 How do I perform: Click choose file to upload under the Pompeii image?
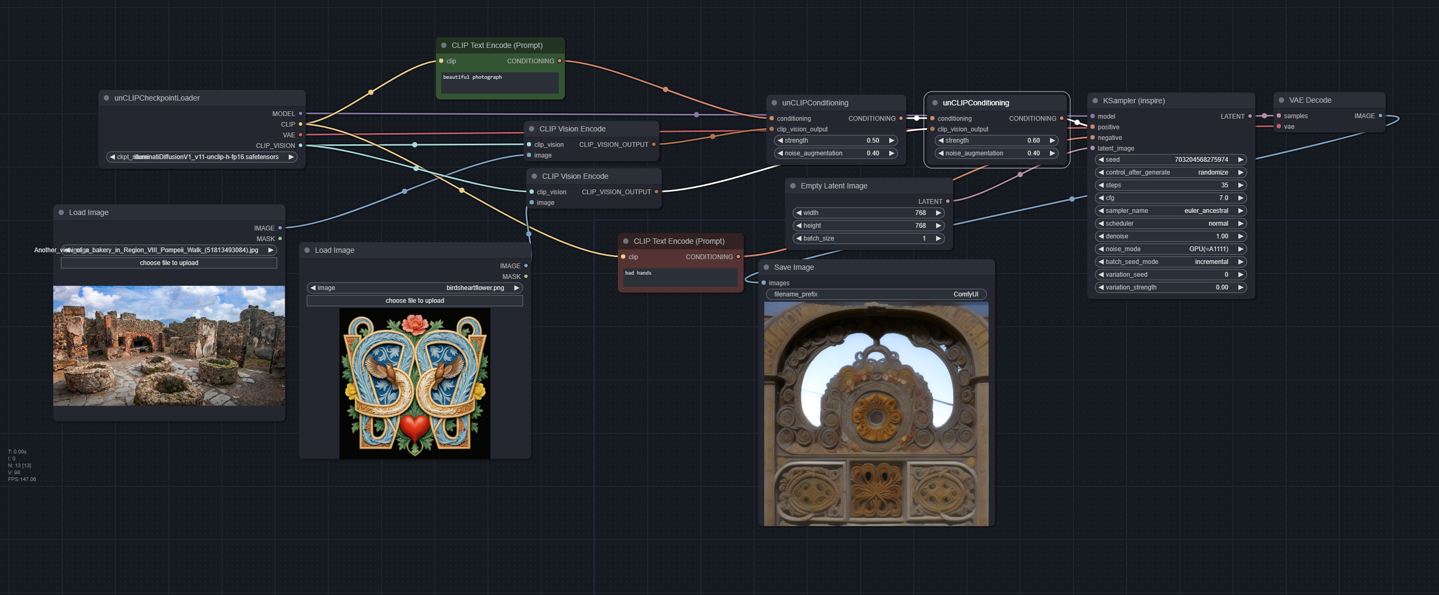pos(169,263)
